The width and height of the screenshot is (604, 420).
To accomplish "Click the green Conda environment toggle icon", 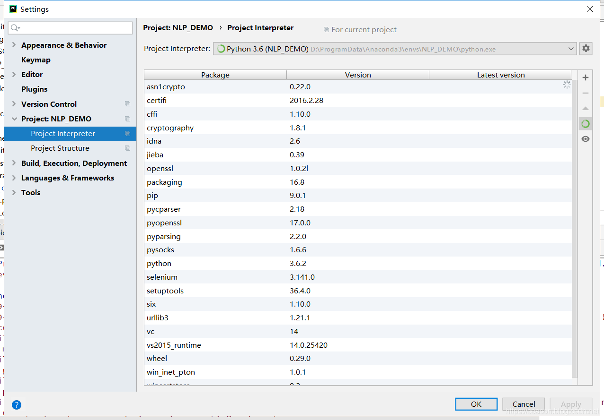I will 586,124.
